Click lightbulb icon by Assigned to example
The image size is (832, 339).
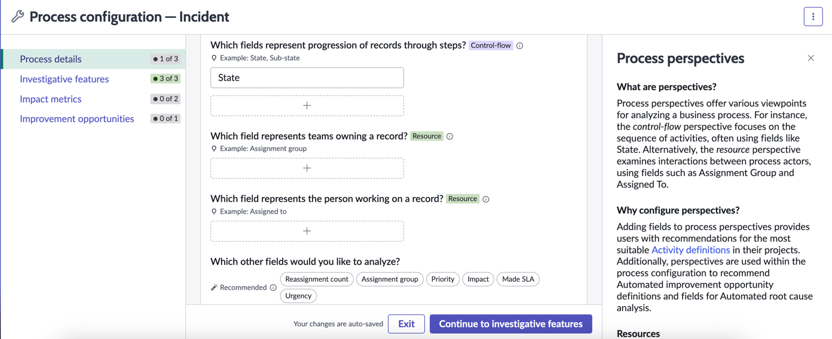click(x=214, y=211)
